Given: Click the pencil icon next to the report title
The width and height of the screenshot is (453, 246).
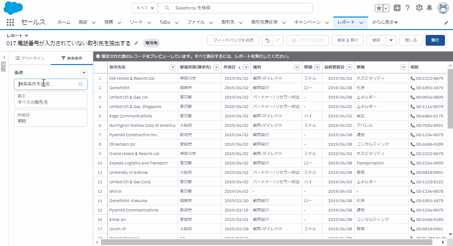Looking at the screenshot, I should (136, 43).
